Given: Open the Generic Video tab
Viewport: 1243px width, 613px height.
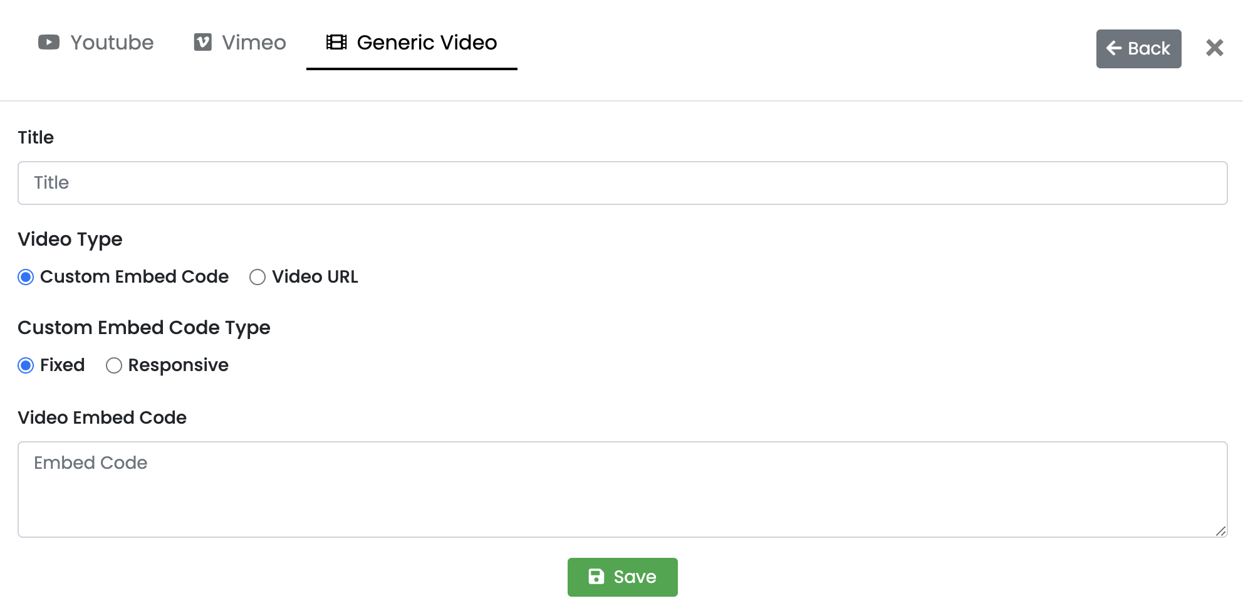Looking at the screenshot, I should (x=412, y=42).
